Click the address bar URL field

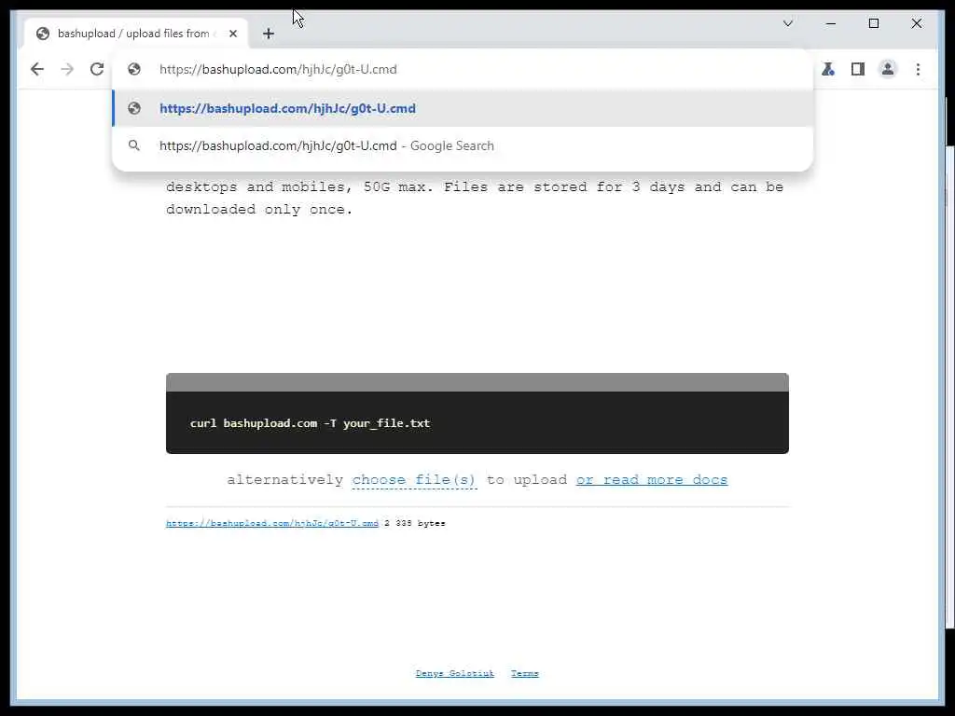[x=463, y=69]
